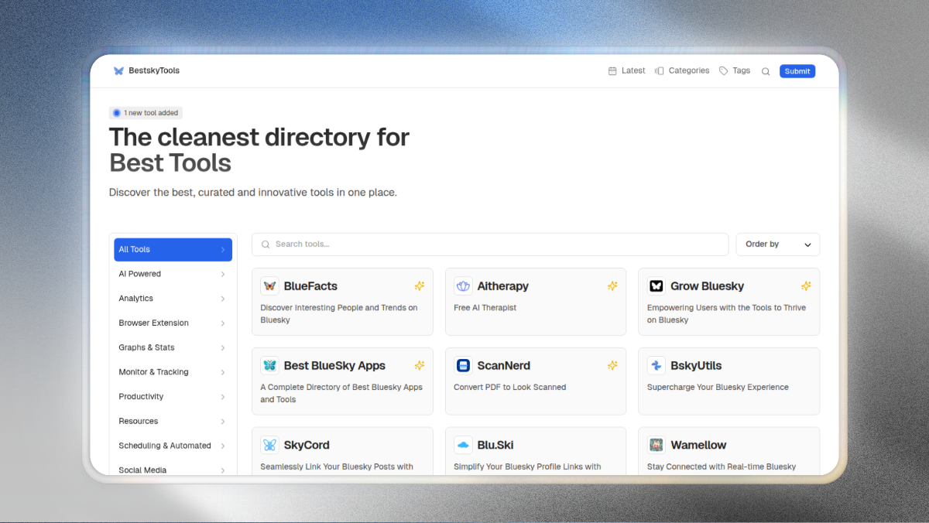
Task: Click the BlueFacts butterfly icon
Action: click(269, 286)
